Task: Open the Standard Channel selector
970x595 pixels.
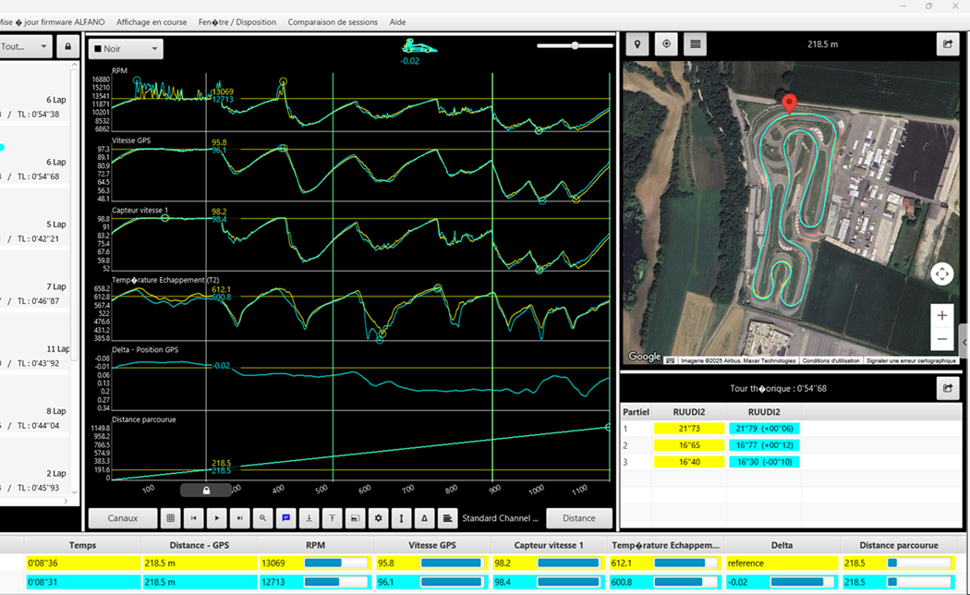Action: [499, 518]
